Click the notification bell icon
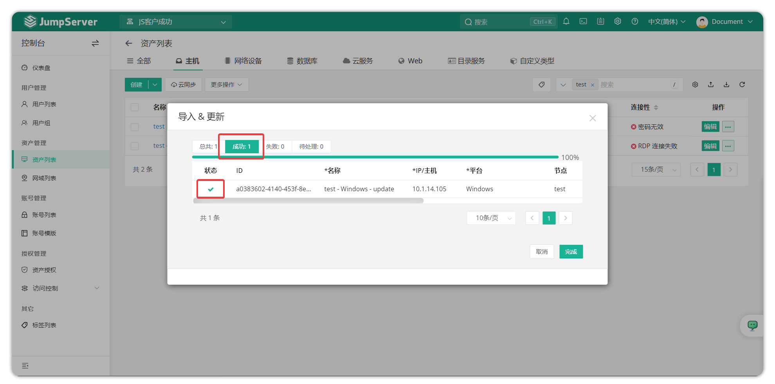This screenshot has height=384, width=775. point(566,22)
